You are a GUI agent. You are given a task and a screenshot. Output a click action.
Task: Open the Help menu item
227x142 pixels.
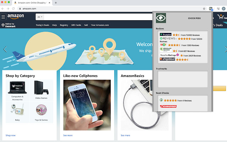click(54, 25)
